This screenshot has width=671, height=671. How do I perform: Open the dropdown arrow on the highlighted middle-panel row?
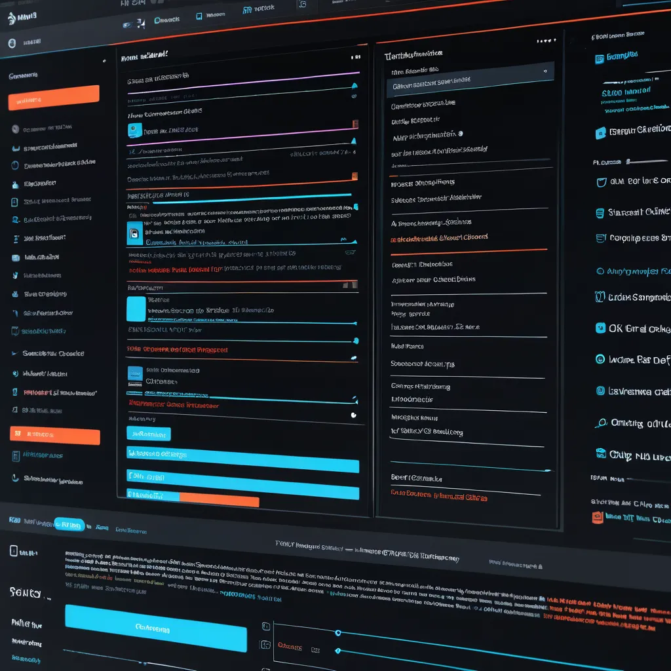point(545,71)
